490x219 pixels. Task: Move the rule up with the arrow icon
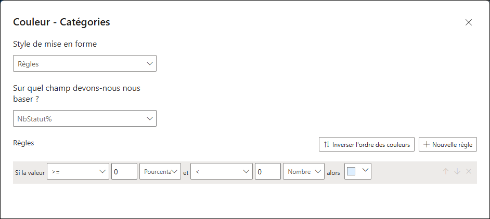tap(446, 172)
